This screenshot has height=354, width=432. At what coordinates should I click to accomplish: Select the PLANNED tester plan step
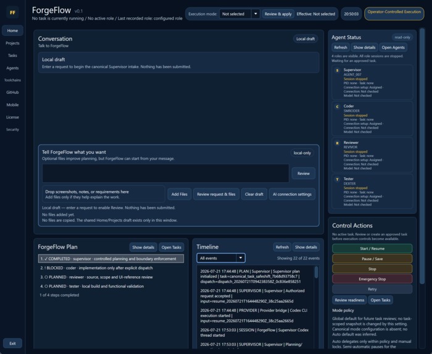point(111,286)
